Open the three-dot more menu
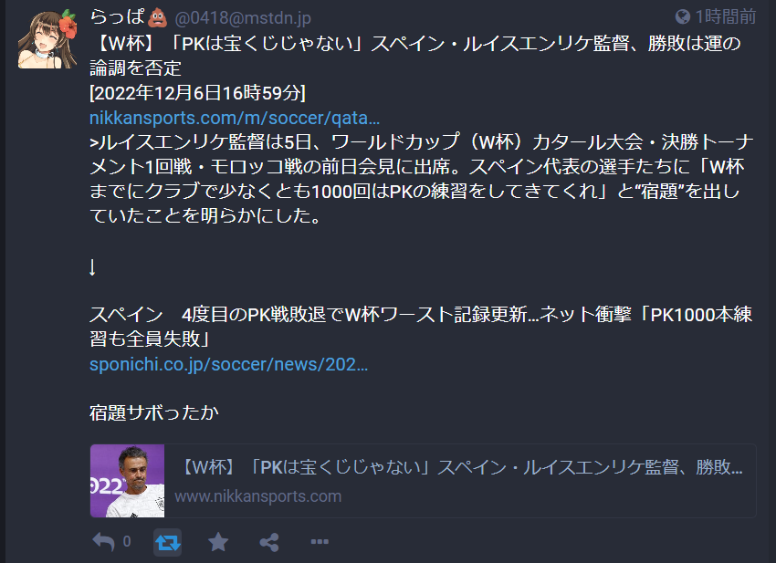The width and height of the screenshot is (776, 563). [320, 542]
